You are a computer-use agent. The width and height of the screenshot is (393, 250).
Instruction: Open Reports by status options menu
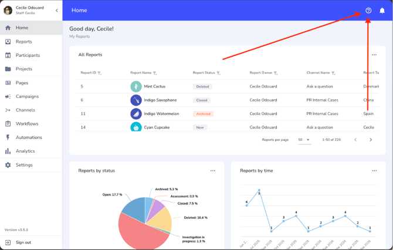[x=213, y=171]
